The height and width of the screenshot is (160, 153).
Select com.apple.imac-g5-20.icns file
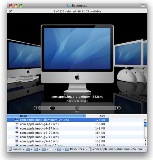point(39,141)
